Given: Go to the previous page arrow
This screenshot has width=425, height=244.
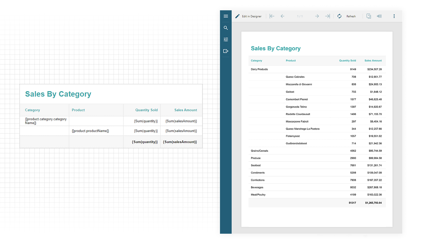Looking at the screenshot, I should tap(283, 16).
